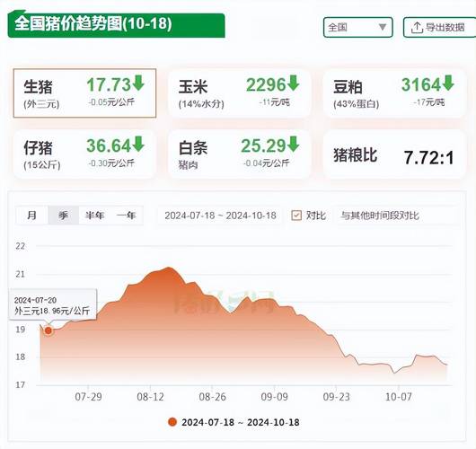
Task: Select the 豆粕 (43%蛋白) price card
Action: coord(394,92)
